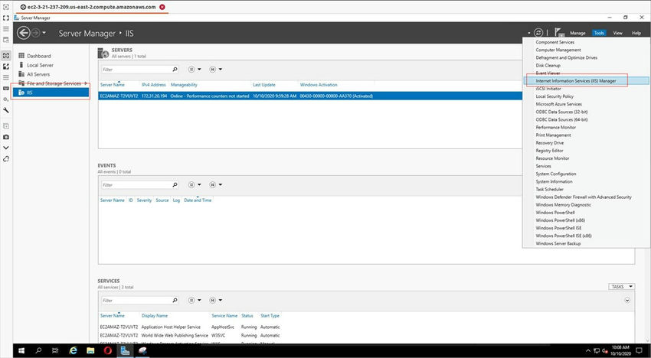Open taskbar search magnifier

click(x=38, y=350)
